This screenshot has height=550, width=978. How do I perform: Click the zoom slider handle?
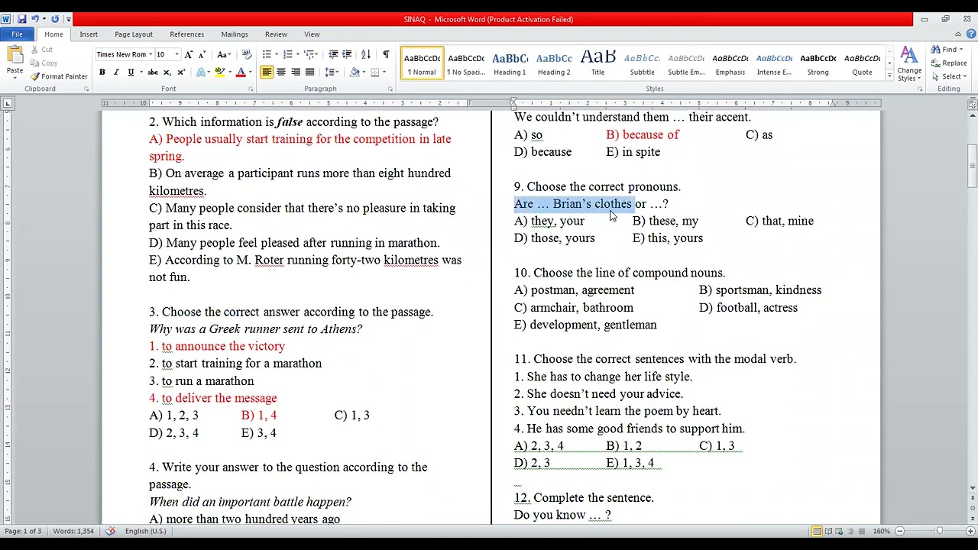click(939, 531)
